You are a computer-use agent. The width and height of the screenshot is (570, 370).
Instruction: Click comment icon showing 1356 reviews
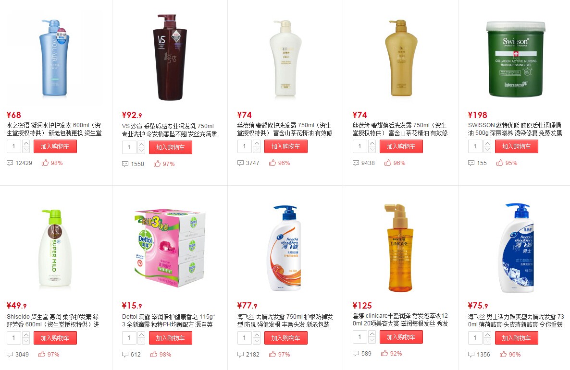(471, 354)
